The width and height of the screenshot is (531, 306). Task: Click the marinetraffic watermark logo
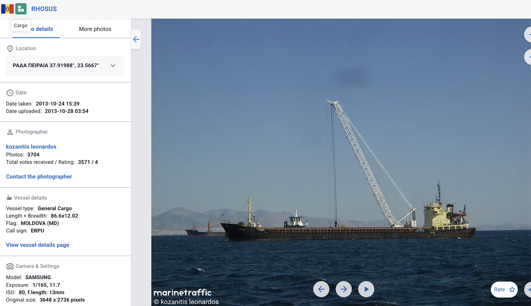(x=182, y=292)
